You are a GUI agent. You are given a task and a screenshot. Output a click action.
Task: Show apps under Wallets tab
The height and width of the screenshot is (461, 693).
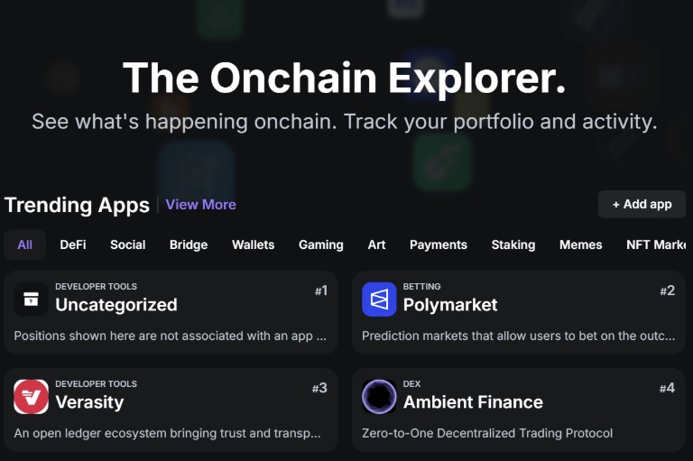[254, 244]
